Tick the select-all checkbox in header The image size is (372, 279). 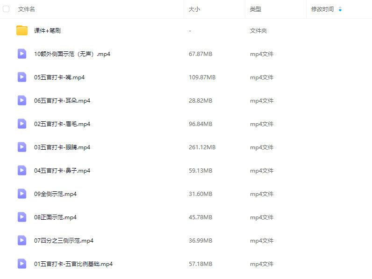coord(6,9)
